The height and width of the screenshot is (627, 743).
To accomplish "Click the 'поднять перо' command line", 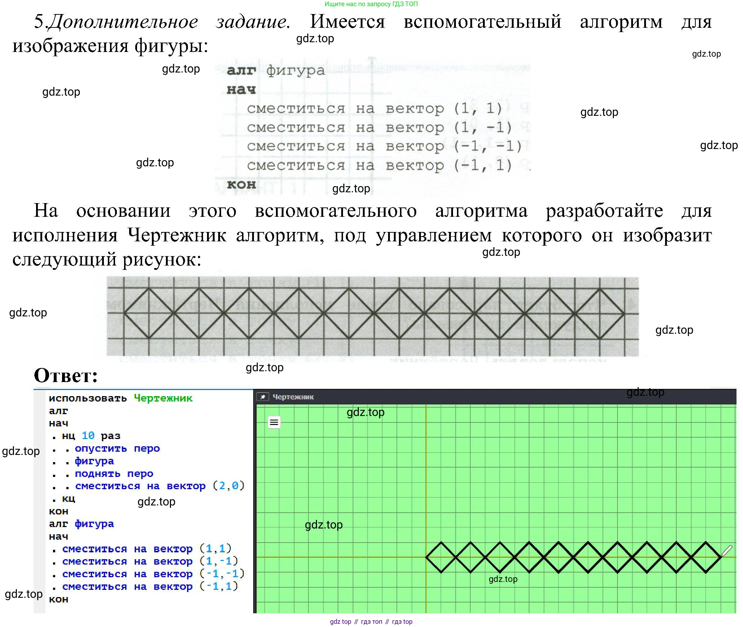I will (x=114, y=474).
